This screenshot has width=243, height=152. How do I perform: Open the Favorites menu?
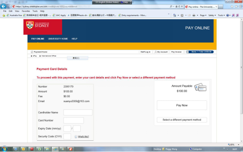[x=26, y=11]
